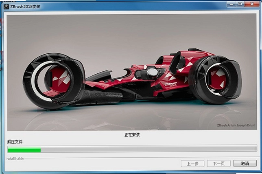Screen dimensions: 262x174
Task: Click the 上一步 back button
Action: pyautogui.click(x=192, y=163)
